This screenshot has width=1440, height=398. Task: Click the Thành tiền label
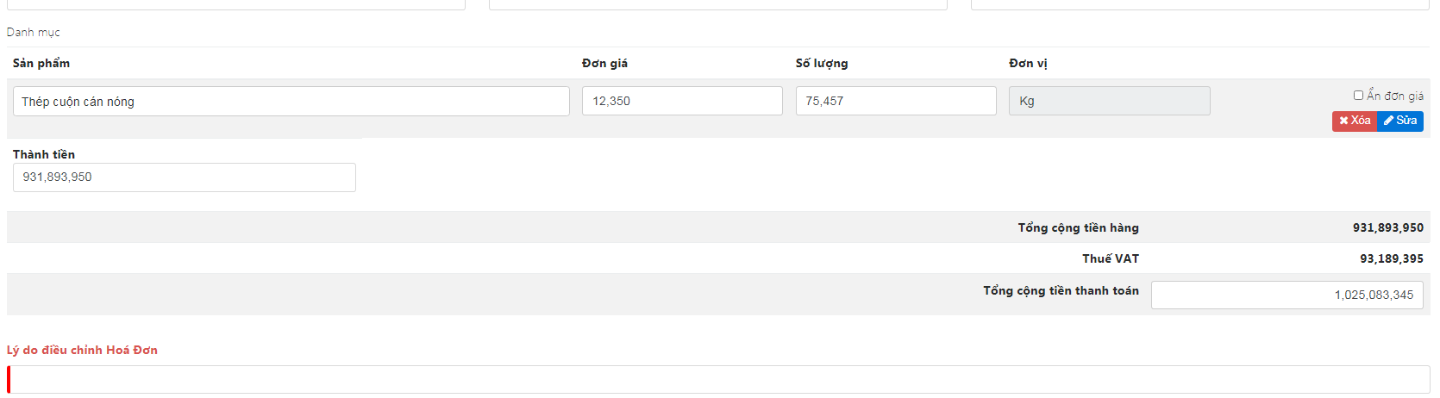pos(44,154)
